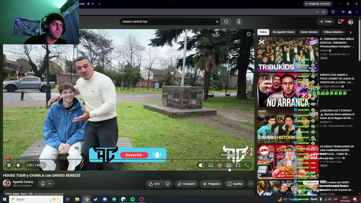Image resolution: width=361 pixels, height=203 pixels.
Task: Open the 'CAMBIO HISTORICO' video thumbnail
Action: (x=287, y=126)
